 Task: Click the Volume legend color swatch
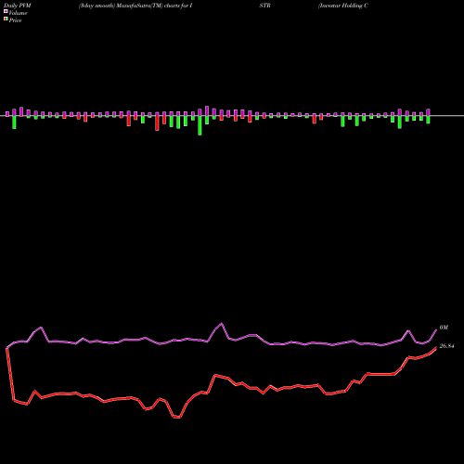pyautogui.click(x=6, y=12)
